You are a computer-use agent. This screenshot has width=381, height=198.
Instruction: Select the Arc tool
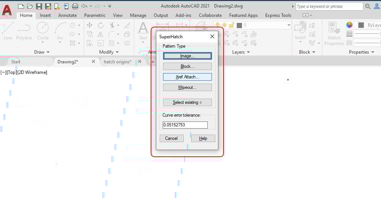pos(60,31)
